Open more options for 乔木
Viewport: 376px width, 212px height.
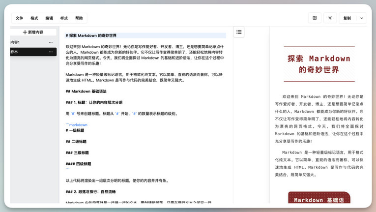pos(51,52)
